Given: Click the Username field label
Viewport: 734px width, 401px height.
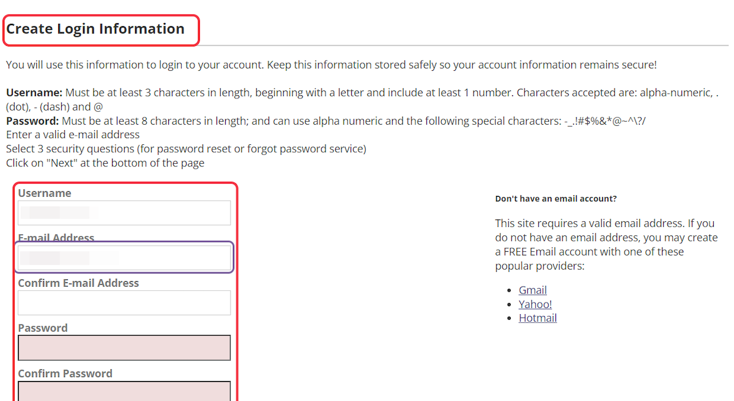Looking at the screenshot, I should pos(44,193).
